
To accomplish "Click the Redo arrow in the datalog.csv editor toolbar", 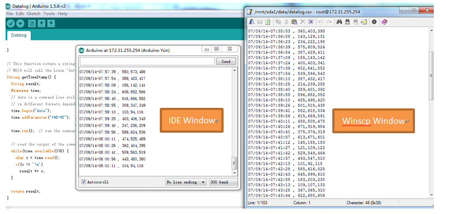I will coord(329,22).
